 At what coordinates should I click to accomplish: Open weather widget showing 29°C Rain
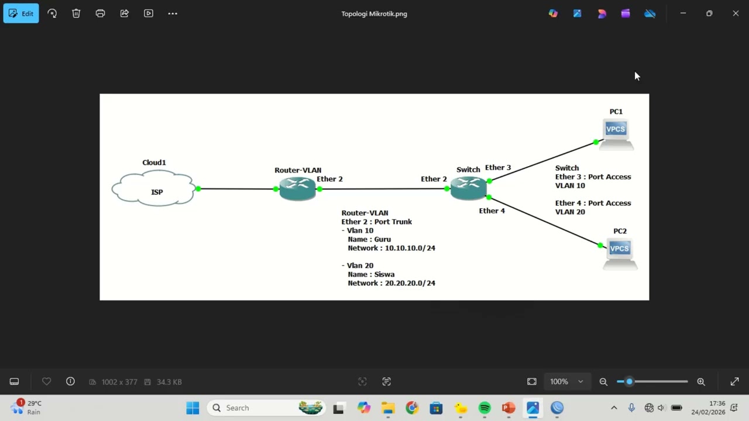pos(27,408)
